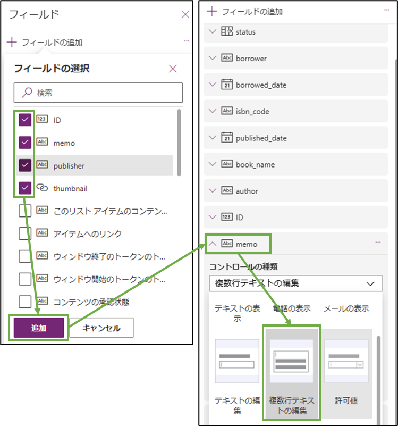Select メールの表示 control type

346,308
